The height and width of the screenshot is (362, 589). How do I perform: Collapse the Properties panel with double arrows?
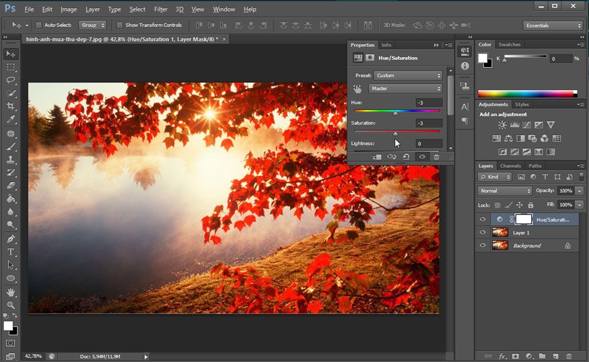[x=436, y=45]
